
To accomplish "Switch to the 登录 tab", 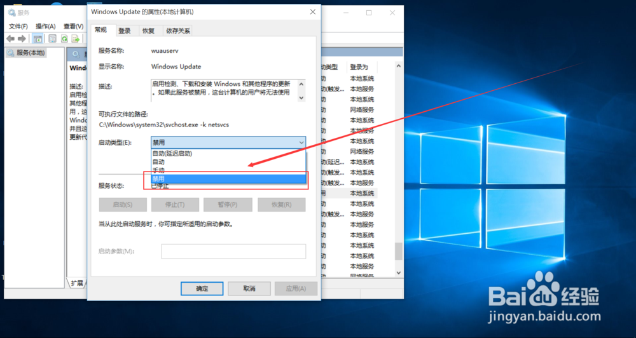I will pyautogui.click(x=125, y=30).
